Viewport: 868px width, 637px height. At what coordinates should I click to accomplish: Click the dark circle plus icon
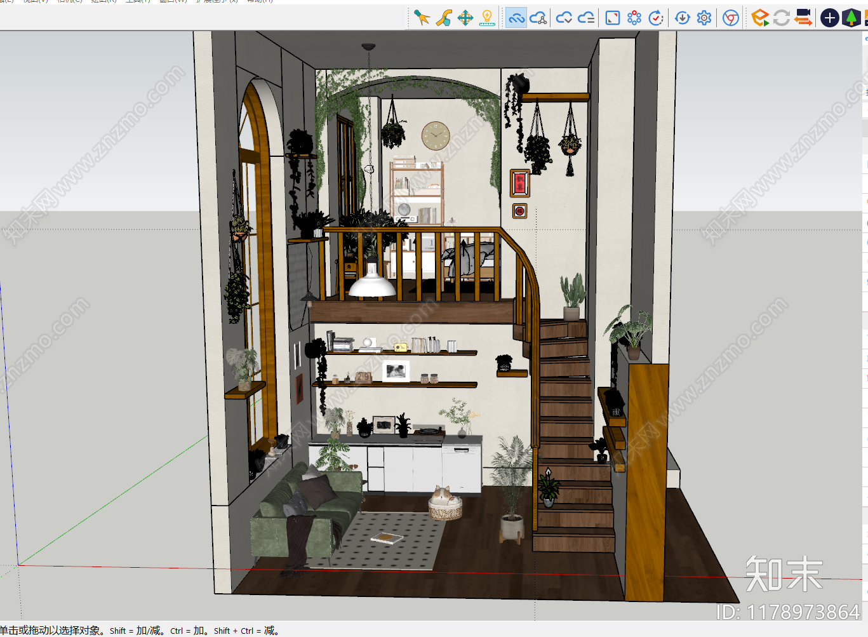[x=829, y=18]
